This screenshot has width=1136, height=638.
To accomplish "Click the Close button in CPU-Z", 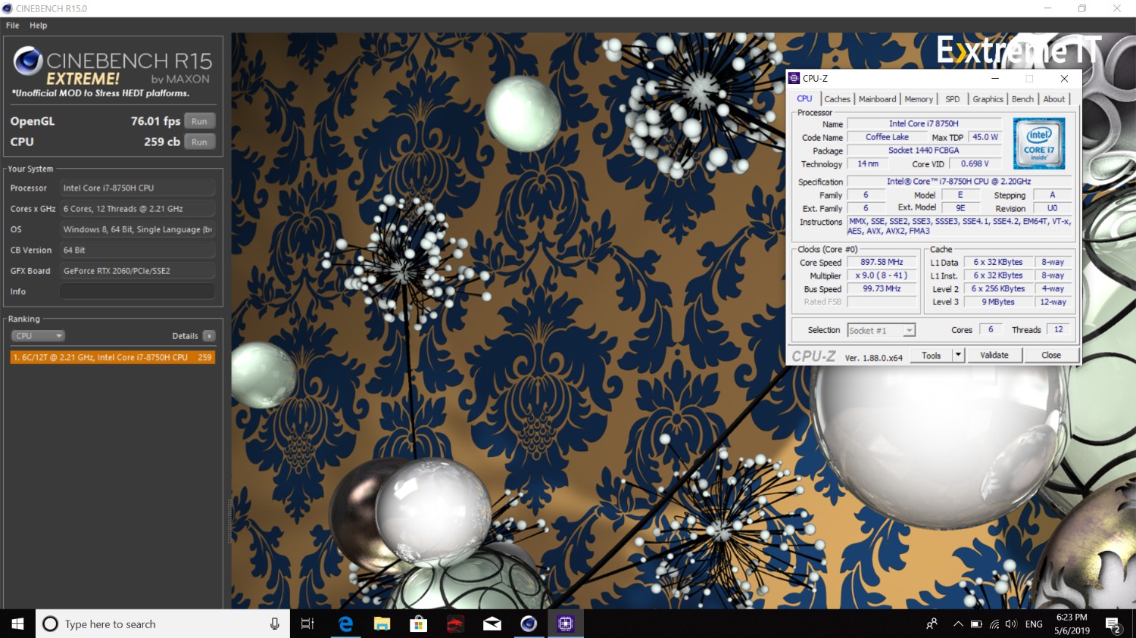I will coord(1051,355).
